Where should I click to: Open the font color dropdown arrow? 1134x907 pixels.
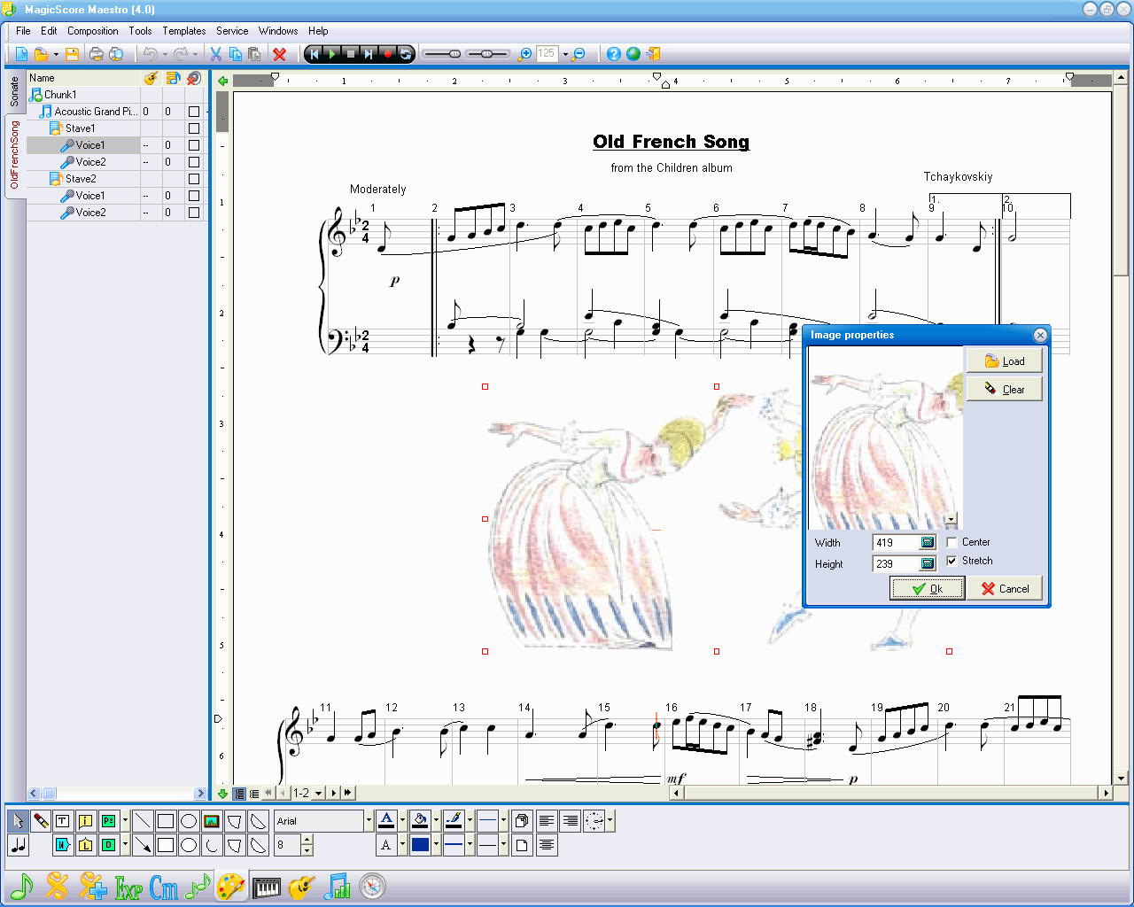click(403, 821)
